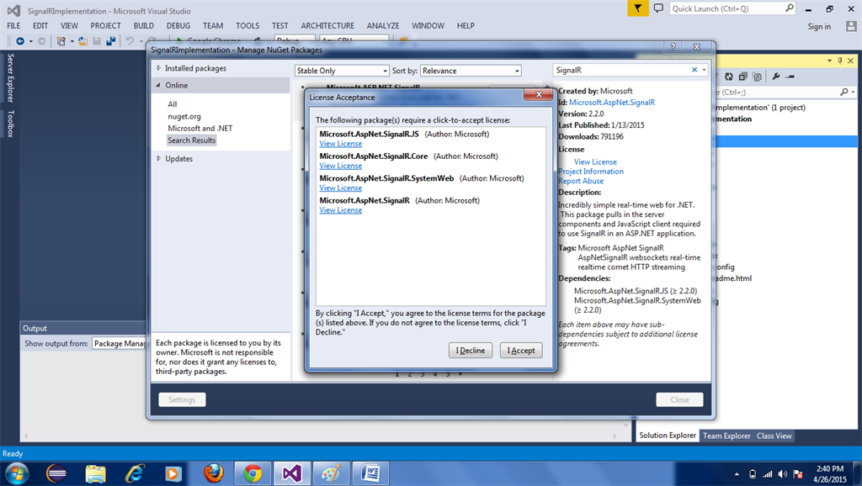Open the Solution Explorer window position dropdown

(829, 61)
